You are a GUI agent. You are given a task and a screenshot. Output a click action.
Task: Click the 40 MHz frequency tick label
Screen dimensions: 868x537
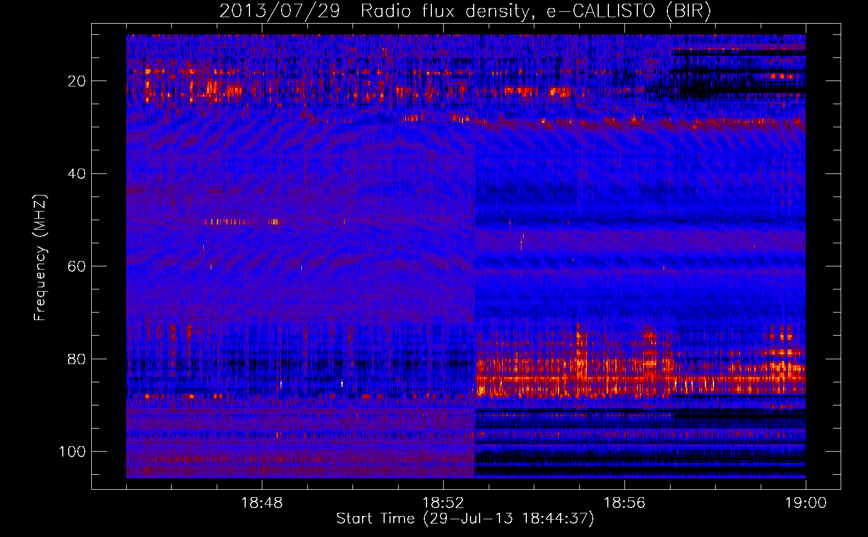point(77,174)
